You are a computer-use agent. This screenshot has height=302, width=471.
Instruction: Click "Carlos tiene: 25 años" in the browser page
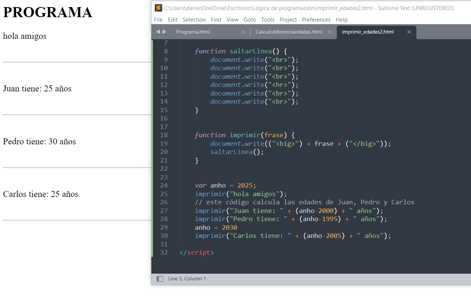(x=40, y=194)
